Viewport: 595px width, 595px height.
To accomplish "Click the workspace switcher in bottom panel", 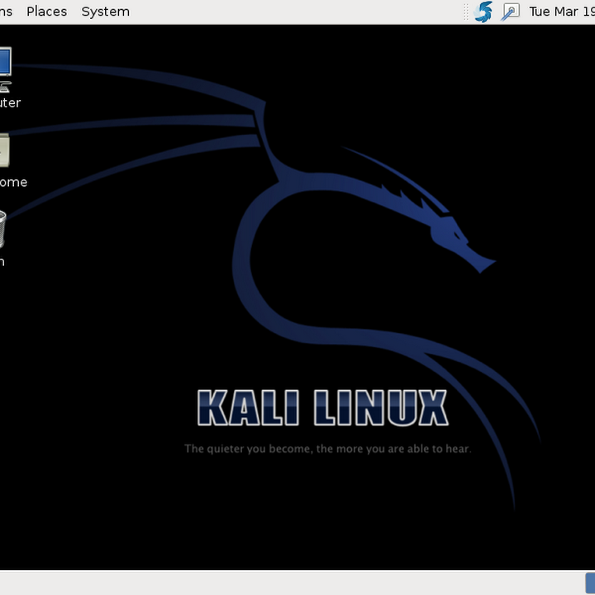I will tap(590, 583).
